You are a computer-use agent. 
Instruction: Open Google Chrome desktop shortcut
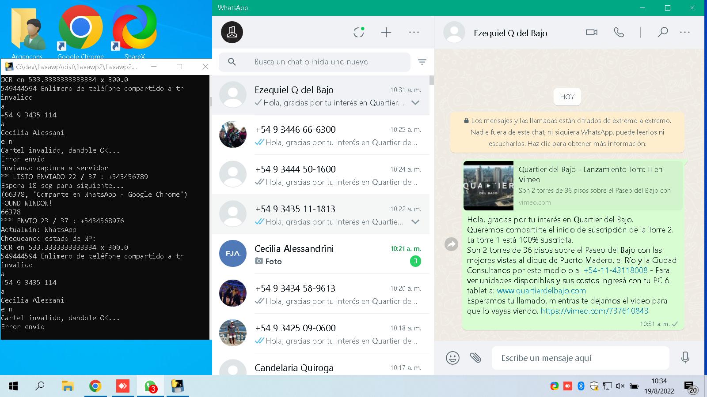click(80, 33)
